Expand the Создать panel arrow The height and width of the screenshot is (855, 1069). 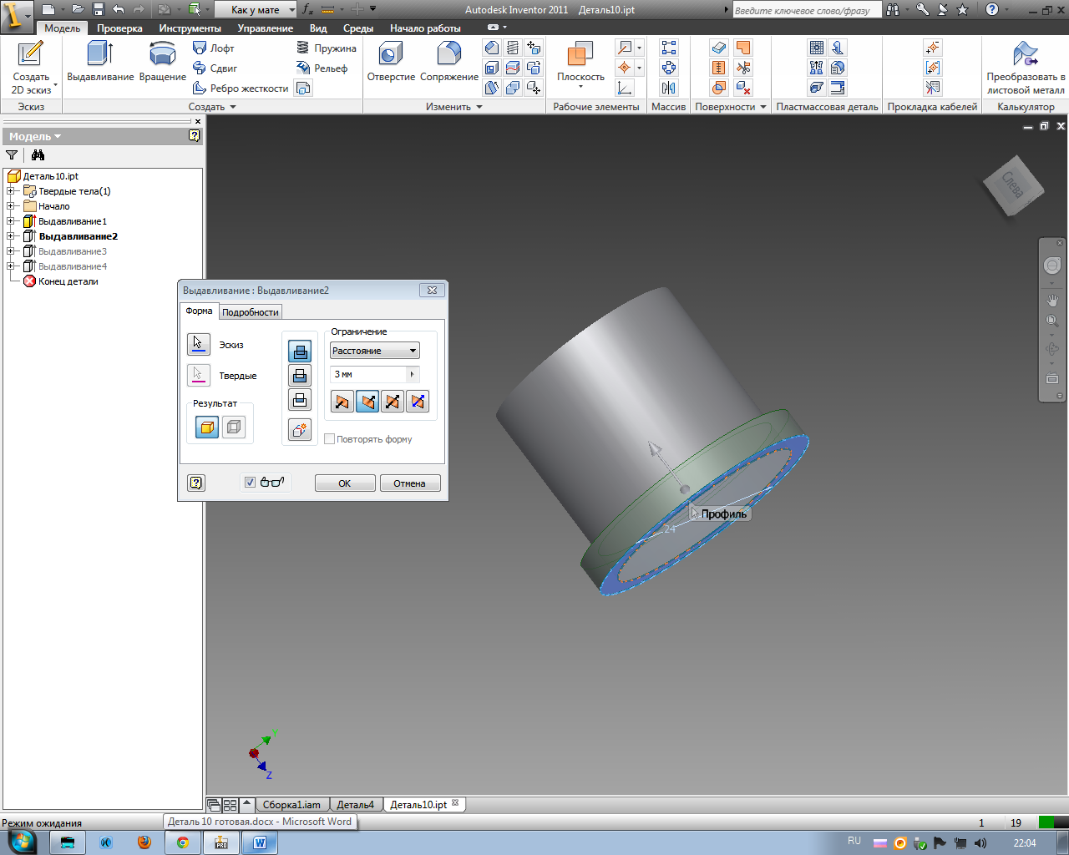click(x=233, y=107)
